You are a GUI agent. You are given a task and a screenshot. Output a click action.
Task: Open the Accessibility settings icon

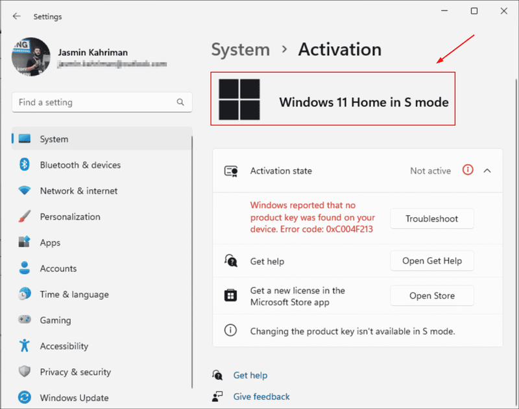click(x=23, y=346)
